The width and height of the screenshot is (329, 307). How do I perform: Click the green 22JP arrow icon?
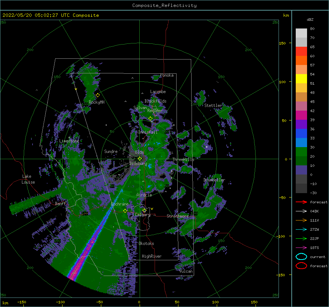(x=301, y=238)
